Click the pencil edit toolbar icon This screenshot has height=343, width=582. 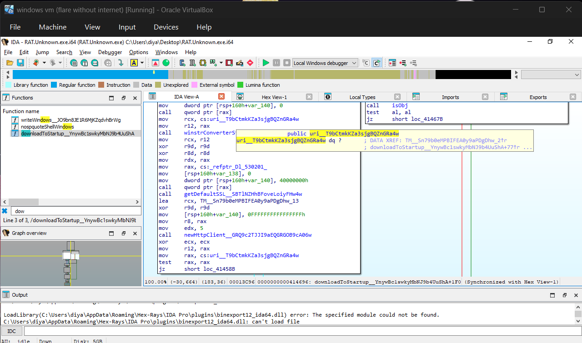[x=240, y=63]
